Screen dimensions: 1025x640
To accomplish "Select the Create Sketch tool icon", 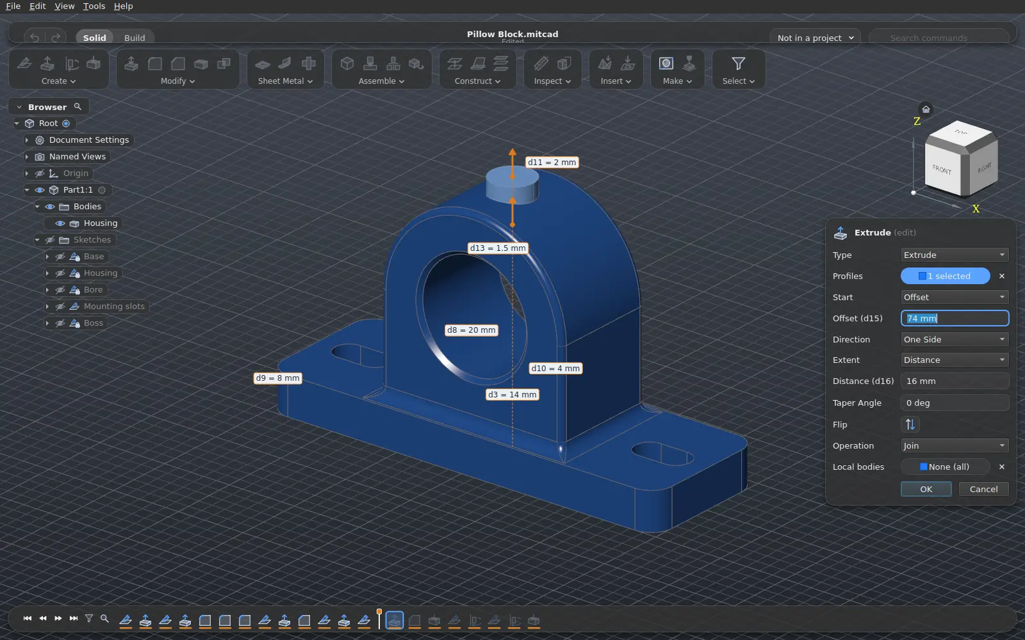I will (24, 63).
